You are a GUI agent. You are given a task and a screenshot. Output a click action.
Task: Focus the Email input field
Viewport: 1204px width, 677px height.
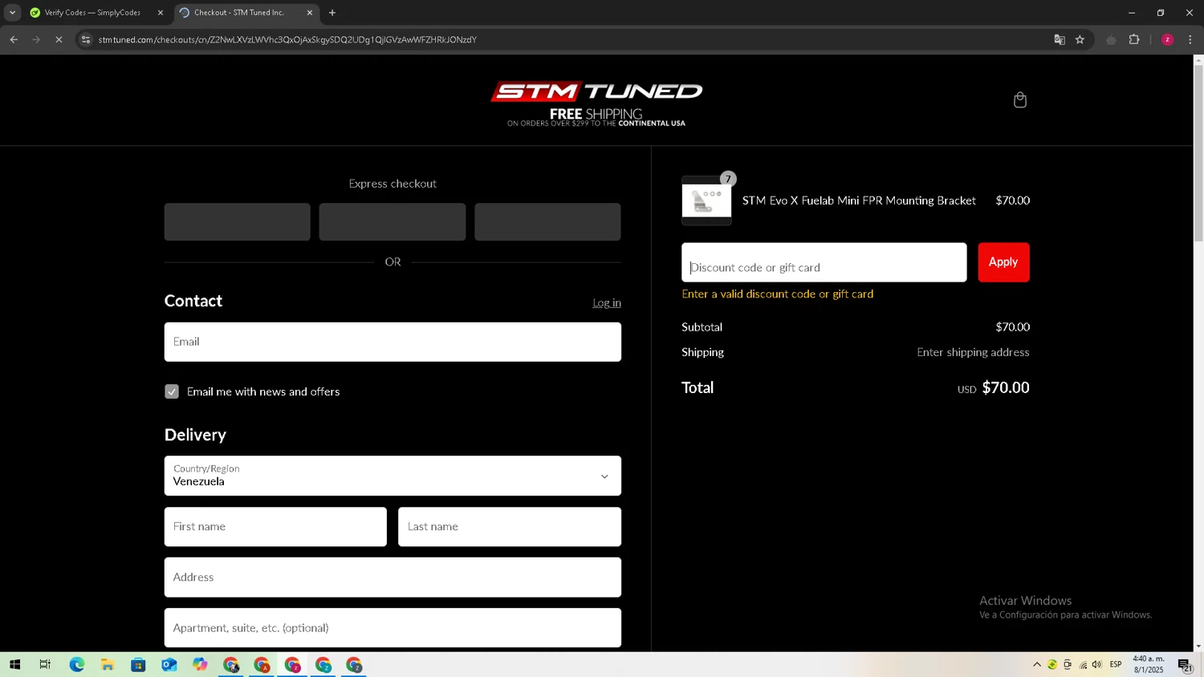(x=393, y=342)
